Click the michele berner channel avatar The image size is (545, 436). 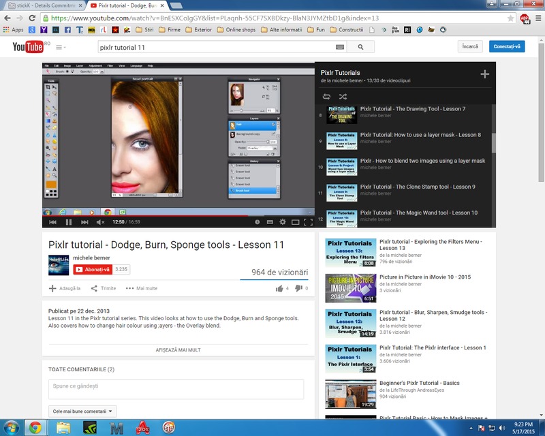pyautogui.click(x=59, y=265)
